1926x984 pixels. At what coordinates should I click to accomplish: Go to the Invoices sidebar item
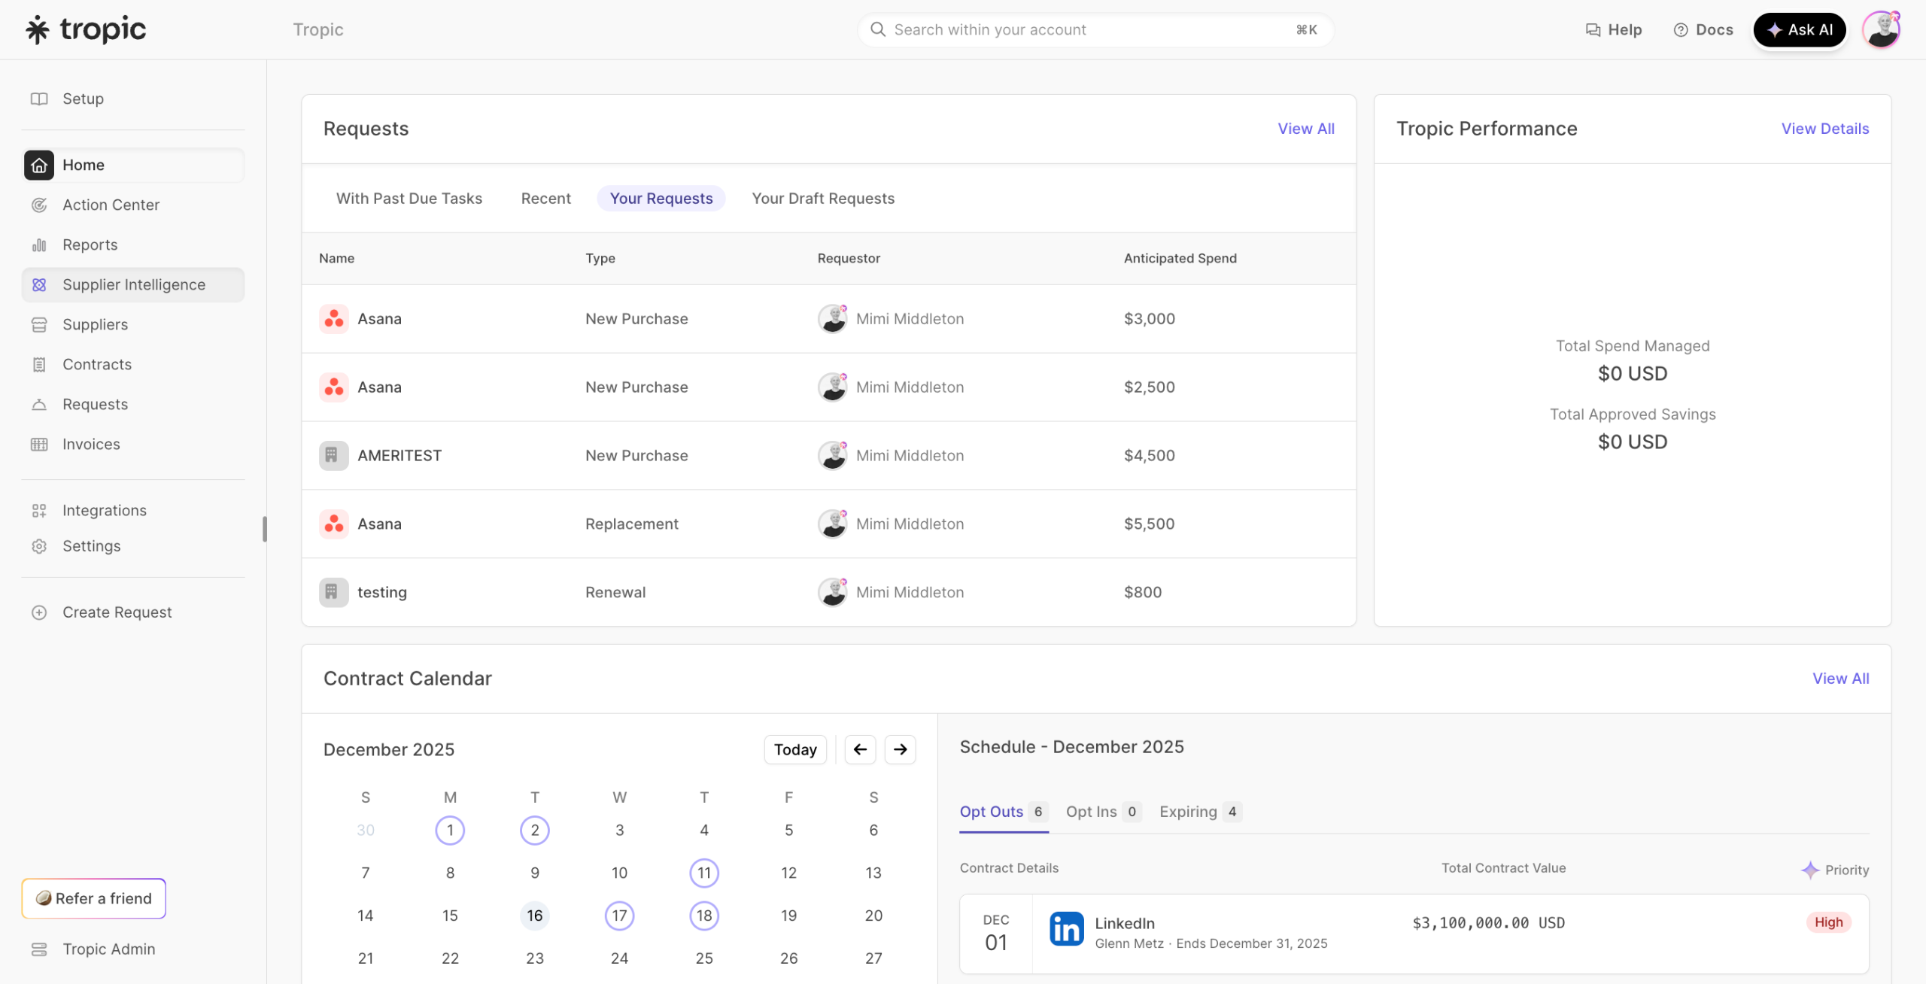[91, 445]
